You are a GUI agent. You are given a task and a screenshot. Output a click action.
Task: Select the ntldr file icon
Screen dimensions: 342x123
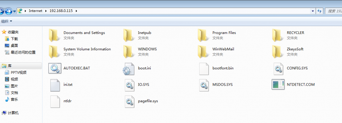coord(55,101)
